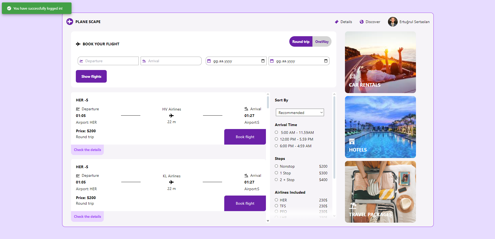Image resolution: width=495 pixels, height=239 pixels.
Task: Check the details of KL Airlines flight
Action: 87,216
